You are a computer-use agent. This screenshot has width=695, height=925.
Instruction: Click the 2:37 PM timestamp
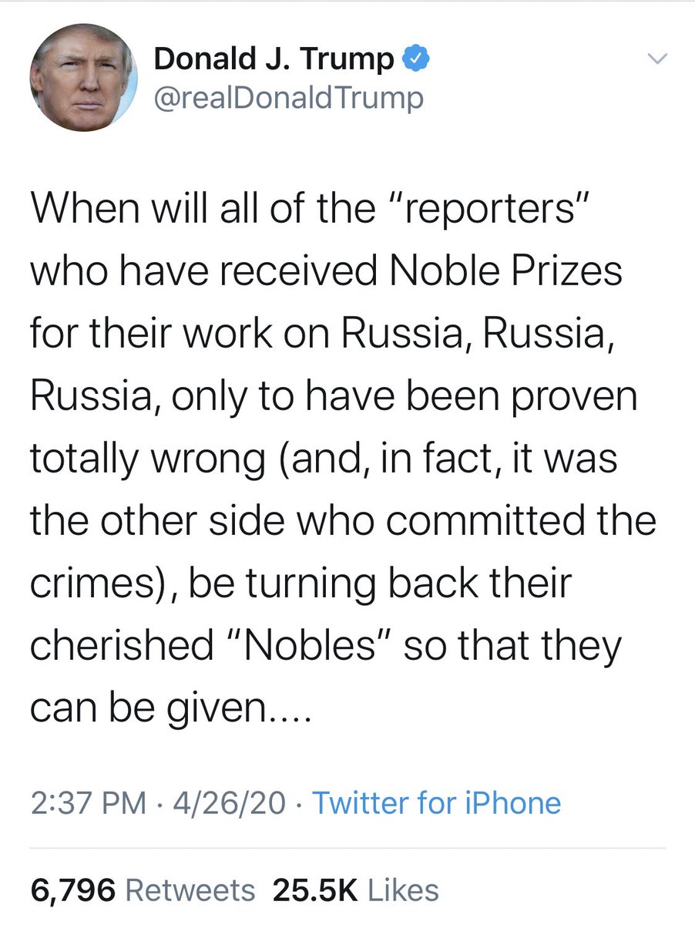pyautogui.click(x=88, y=803)
